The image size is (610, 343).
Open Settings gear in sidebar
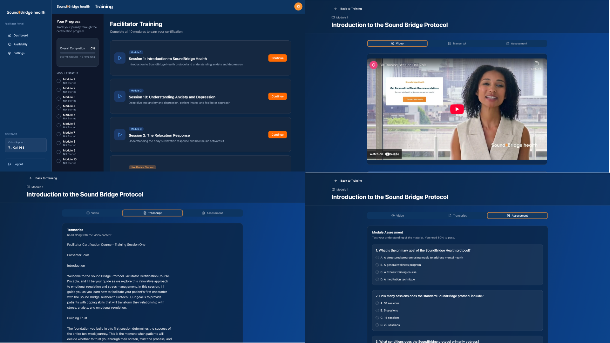(10, 53)
